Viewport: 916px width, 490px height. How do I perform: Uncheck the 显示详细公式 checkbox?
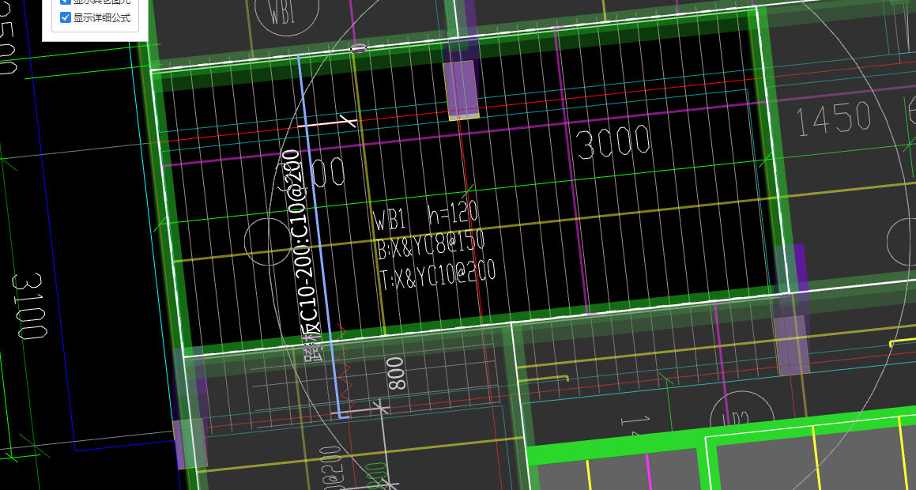66,17
